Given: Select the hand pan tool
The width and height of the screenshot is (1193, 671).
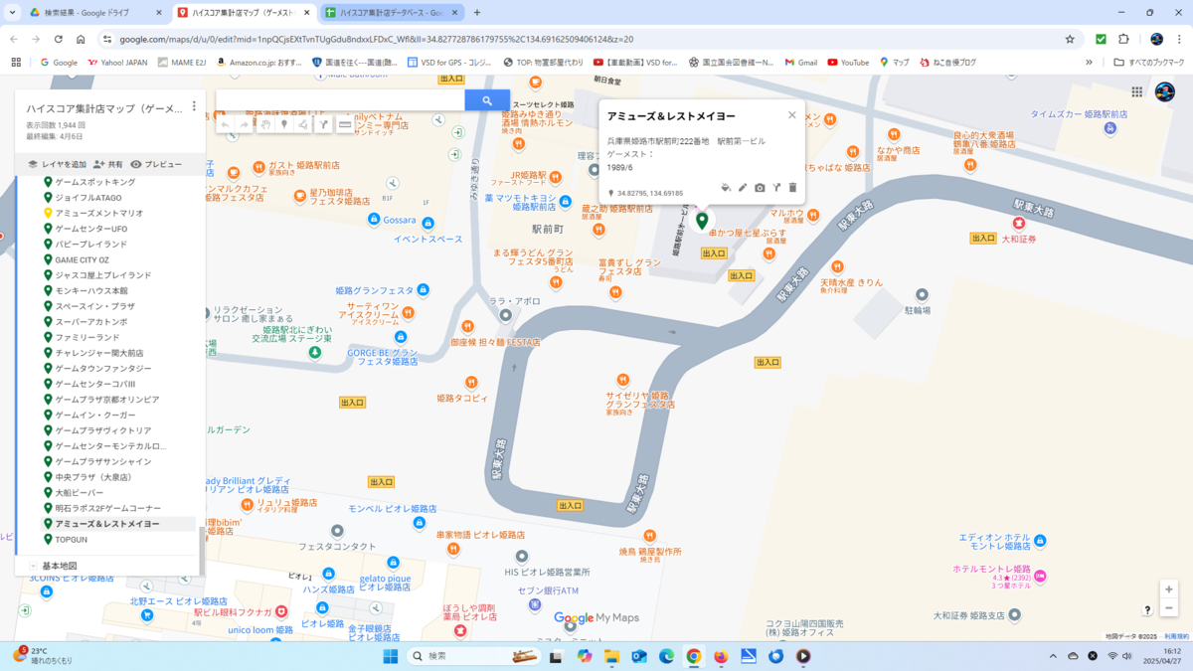Looking at the screenshot, I should click(265, 125).
